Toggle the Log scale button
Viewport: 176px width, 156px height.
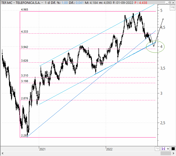pos(172,8)
